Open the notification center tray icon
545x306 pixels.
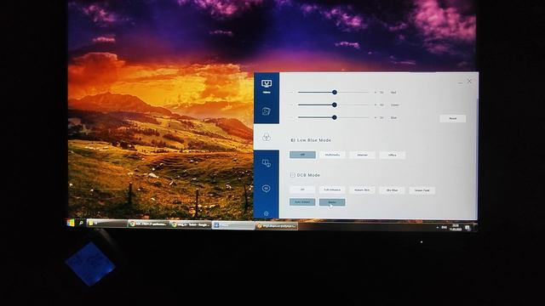click(468, 228)
